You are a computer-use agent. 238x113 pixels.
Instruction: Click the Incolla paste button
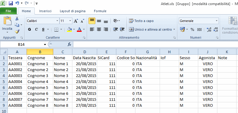tap(7, 24)
